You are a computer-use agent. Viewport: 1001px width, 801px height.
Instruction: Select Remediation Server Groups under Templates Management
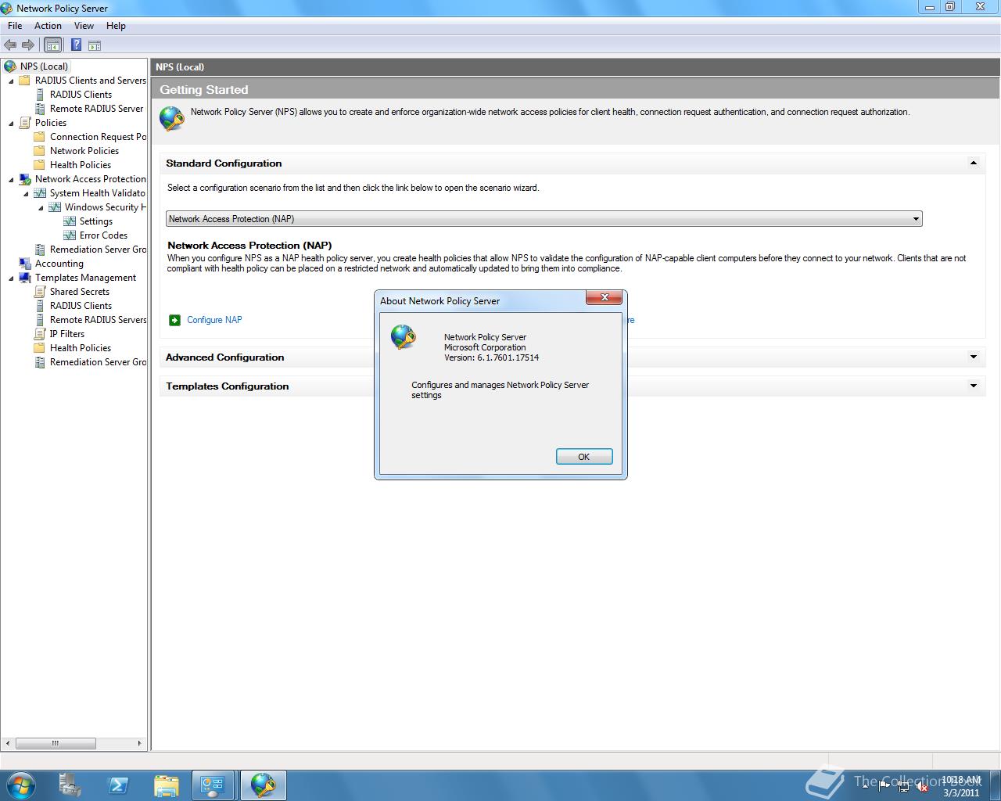click(98, 362)
